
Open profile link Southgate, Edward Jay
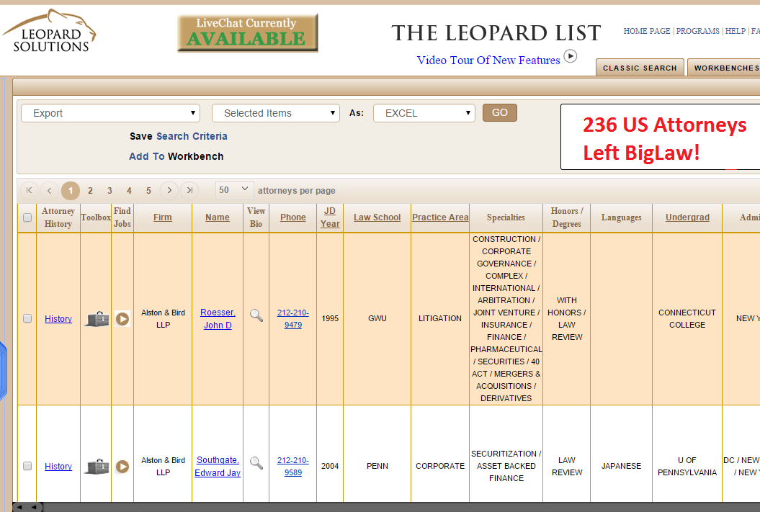pyautogui.click(x=218, y=467)
